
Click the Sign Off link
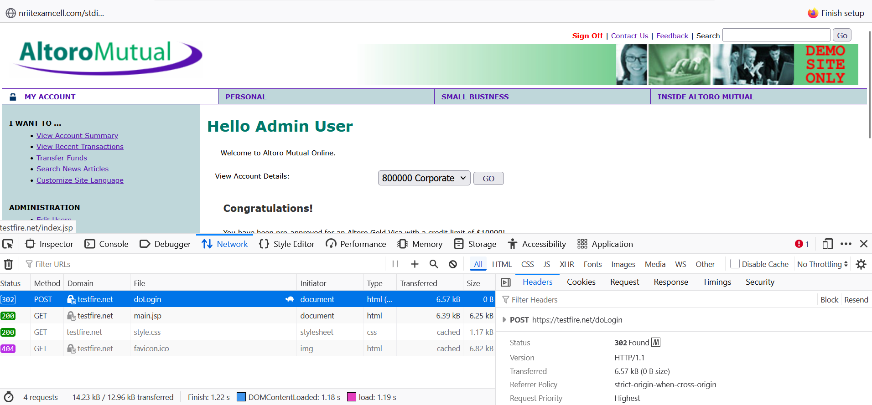click(x=587, y=36)
